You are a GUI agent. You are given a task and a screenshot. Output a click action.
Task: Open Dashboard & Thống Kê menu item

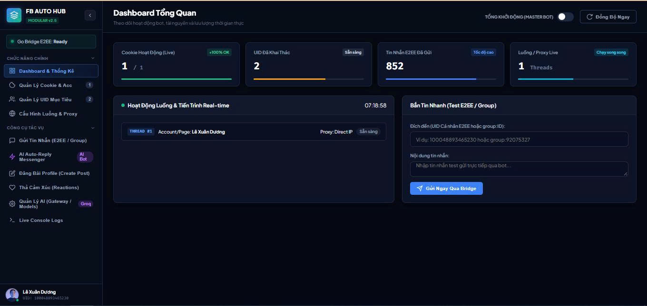point(51,71)
